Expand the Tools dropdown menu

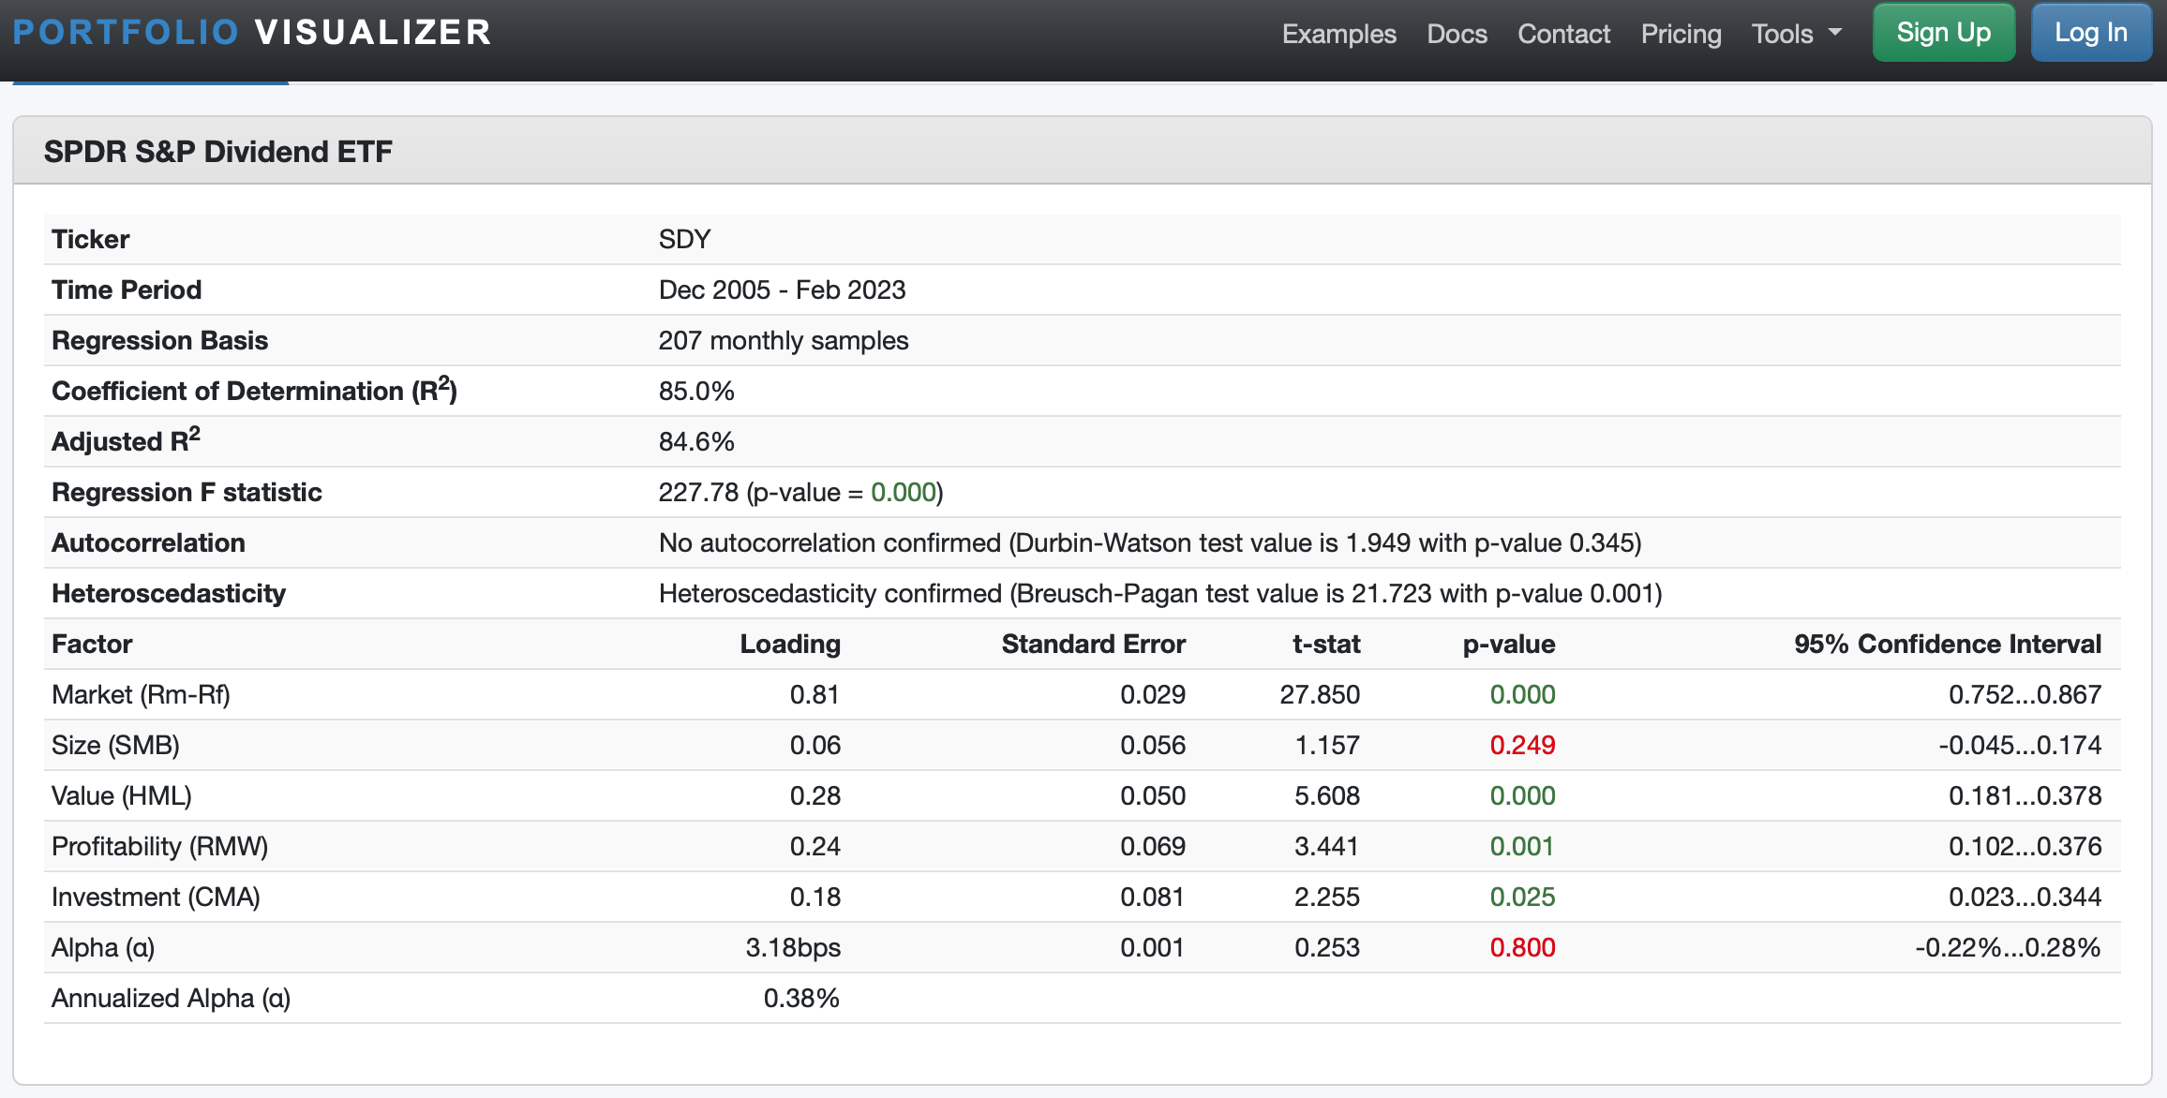coord(1784,34)
